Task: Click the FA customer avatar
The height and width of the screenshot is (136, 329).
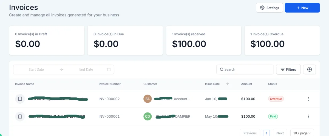Action: [148, 99]
